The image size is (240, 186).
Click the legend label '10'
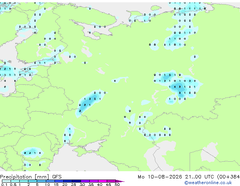click(47, 184)
